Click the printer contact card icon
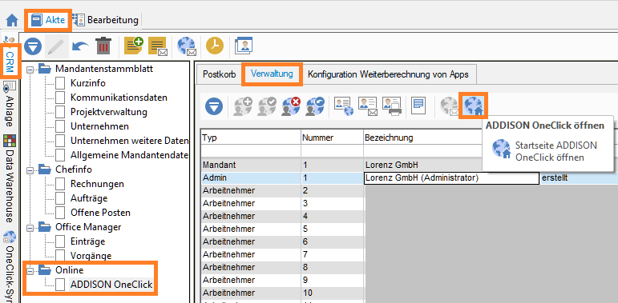The image size is (618, 303). 391,106
